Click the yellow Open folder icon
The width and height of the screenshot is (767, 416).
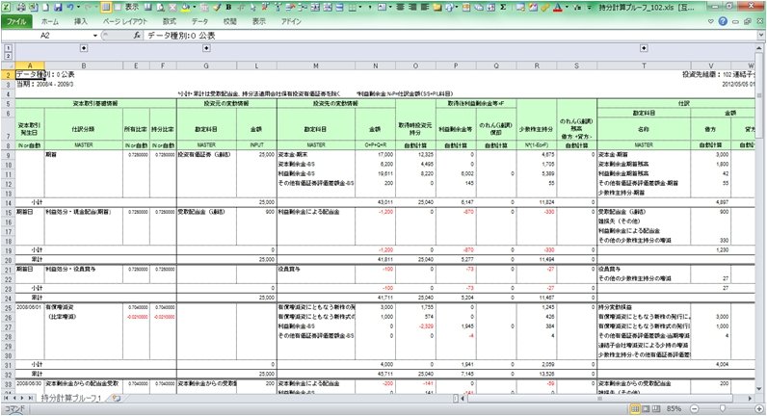[437, 8]
